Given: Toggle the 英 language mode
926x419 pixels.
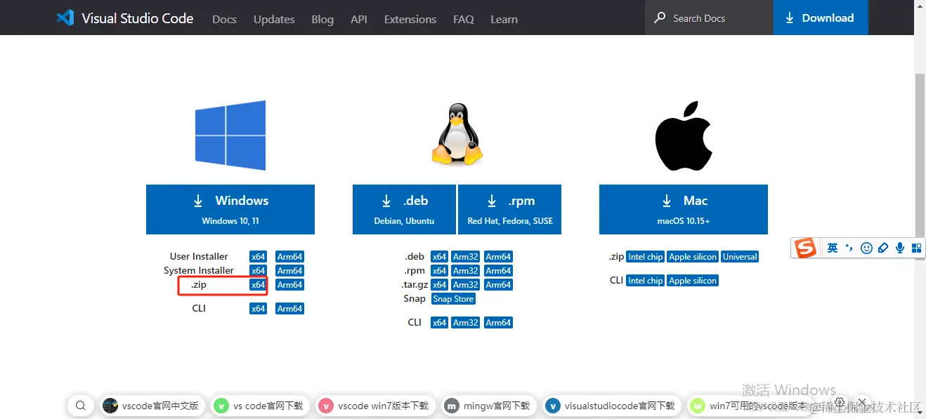Looking at the screenshot, I should [x=833, y=248].
